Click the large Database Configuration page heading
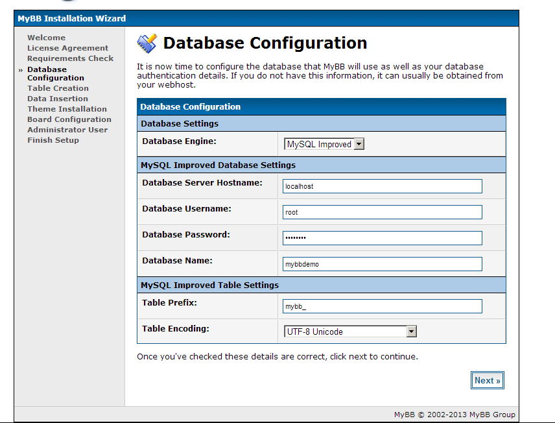555x423 pixels. (x=265, y=43)
